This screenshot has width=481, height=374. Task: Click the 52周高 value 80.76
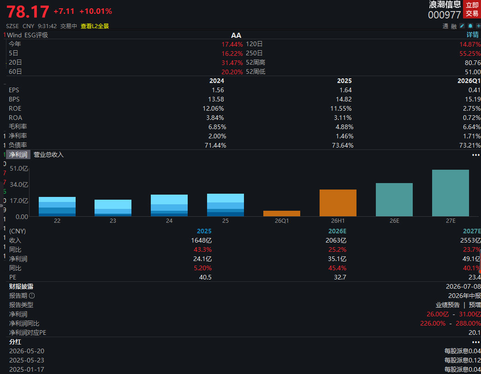pos(473,63)
